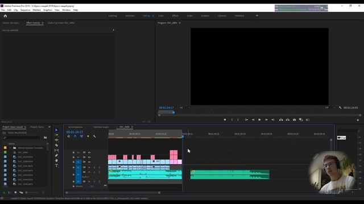This screenshot has height=204, width=364.
Task: Open the Markers menu
Action: pos(36,10)
